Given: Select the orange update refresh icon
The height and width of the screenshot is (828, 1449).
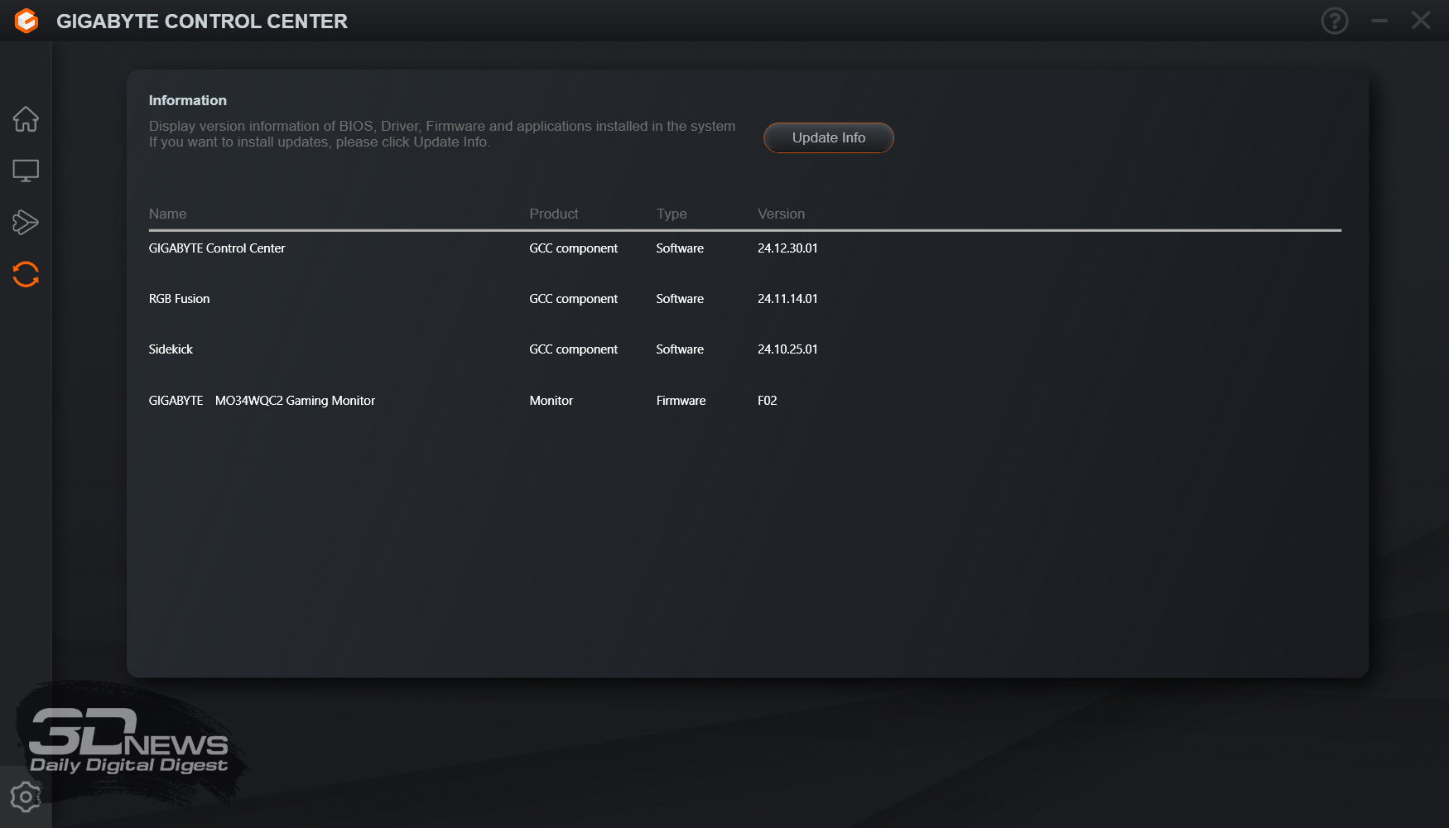Looking at the screenshot, I should [26, 274].
